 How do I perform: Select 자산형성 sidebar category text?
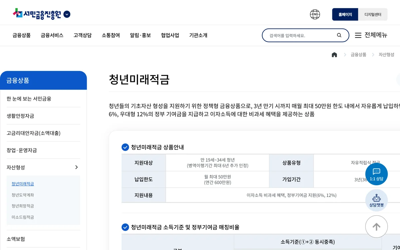(x=16, y=167)
